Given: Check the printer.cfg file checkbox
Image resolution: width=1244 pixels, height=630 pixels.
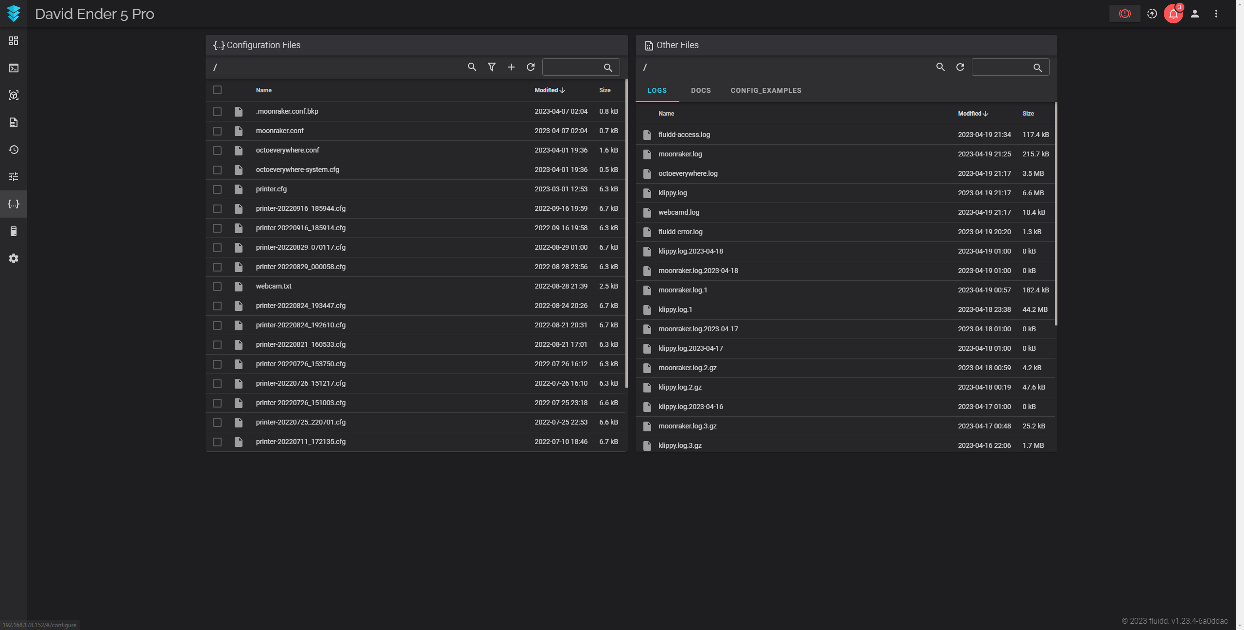Looking at the screenshot, I should click(217, 189).
